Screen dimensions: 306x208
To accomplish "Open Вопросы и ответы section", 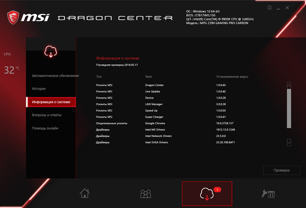I will (47, 115).
